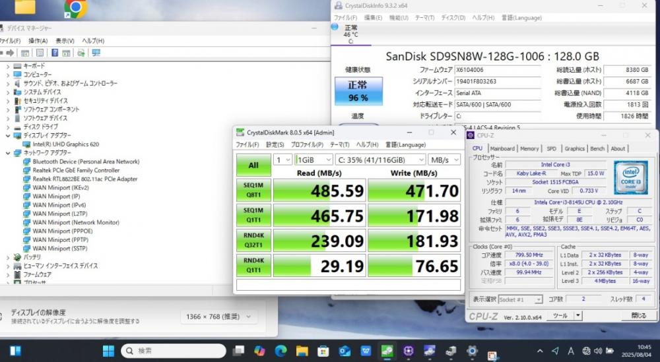The width and height of the screenshot is (660, 362).
Task: Click the Windows Start button on taskbar
Action: [108, 351]
